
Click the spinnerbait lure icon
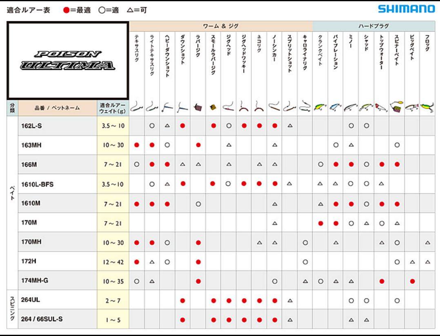[x=396, y=107]
